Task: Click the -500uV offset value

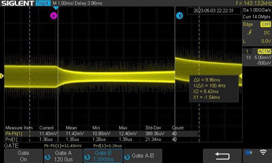Action: click(264, 63)
